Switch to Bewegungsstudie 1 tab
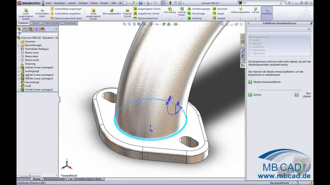 (x=55, y=179)
